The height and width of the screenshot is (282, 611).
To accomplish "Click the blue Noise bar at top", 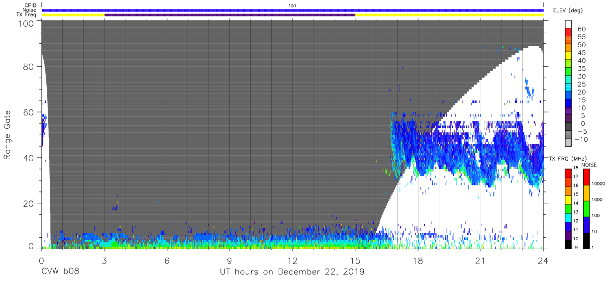I will click(293, 10).
